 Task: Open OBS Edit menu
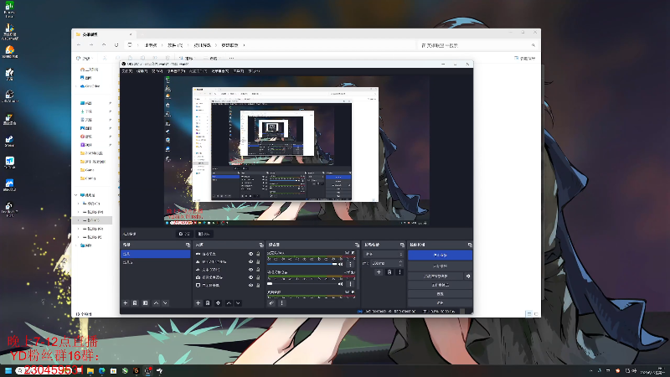tap(142, 71)
